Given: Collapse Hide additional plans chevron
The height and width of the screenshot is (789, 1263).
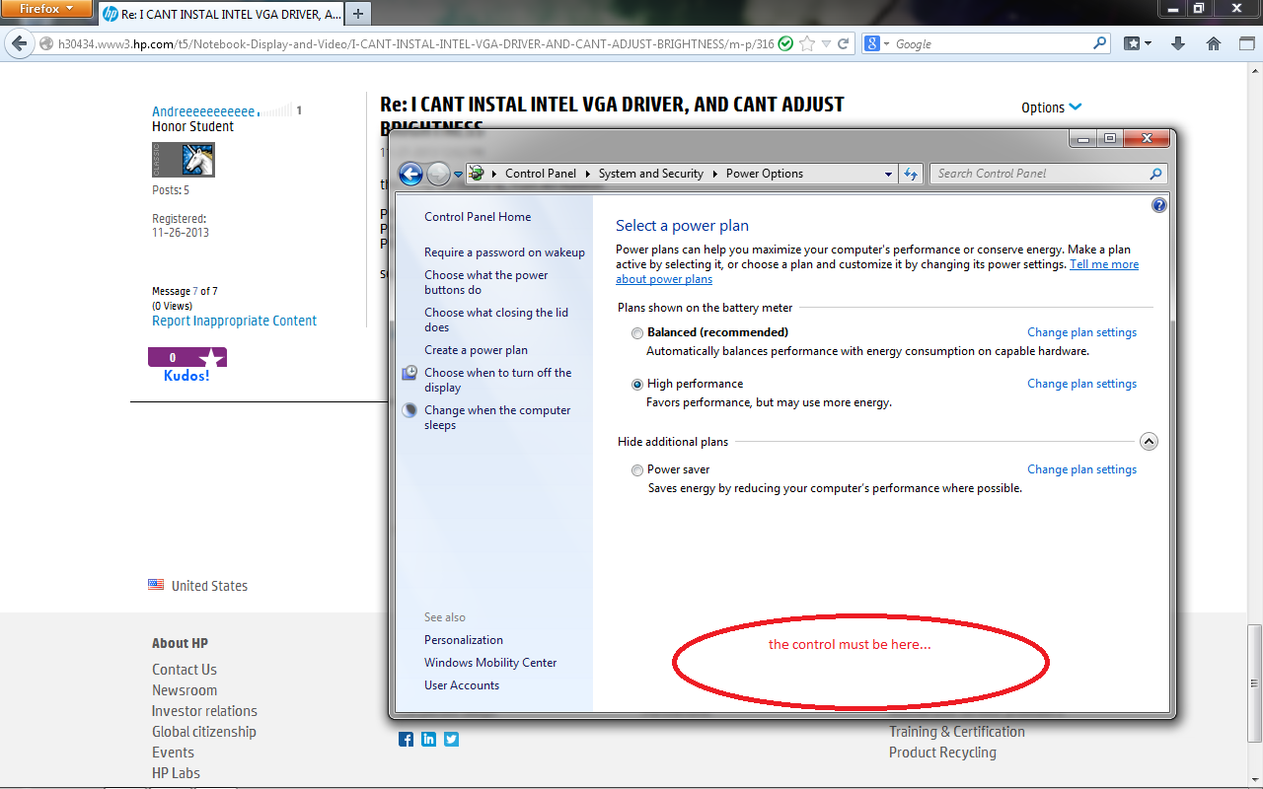Looking at the screenshot, I should pos(1149,442).
